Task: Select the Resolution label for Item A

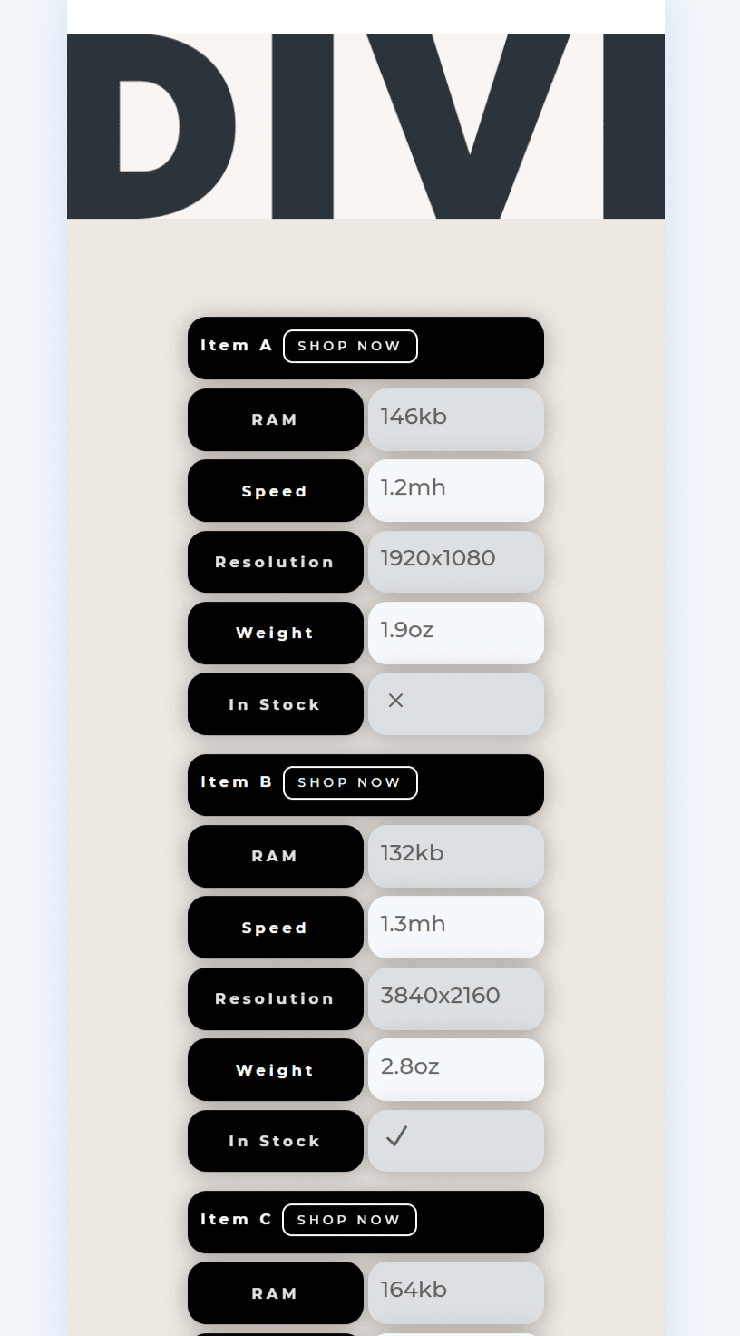Action: click(275, 562)
